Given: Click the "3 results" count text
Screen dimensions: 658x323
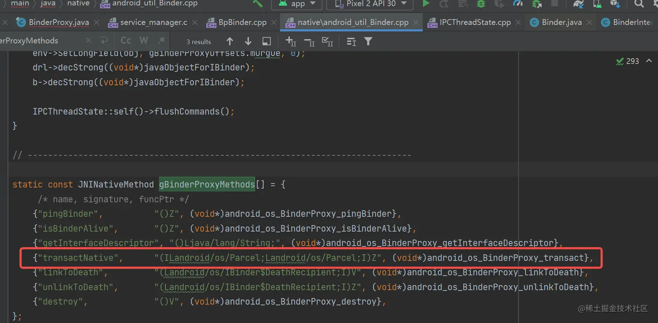Looking at the screenshot, I should pyautogui.click(x=199, y=42).
